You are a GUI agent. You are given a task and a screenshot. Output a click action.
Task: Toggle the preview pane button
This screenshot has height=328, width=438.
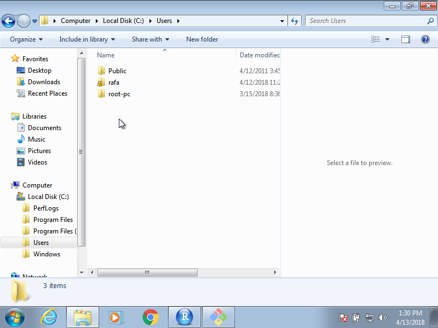[x=406, y=39]
